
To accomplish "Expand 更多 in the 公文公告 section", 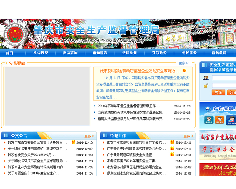I will [90, 136].
